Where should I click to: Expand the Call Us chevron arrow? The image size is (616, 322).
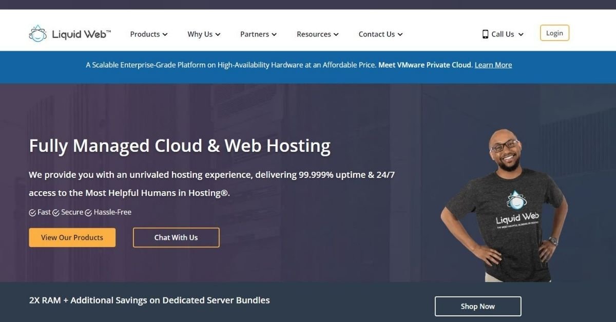pos(521,35)
